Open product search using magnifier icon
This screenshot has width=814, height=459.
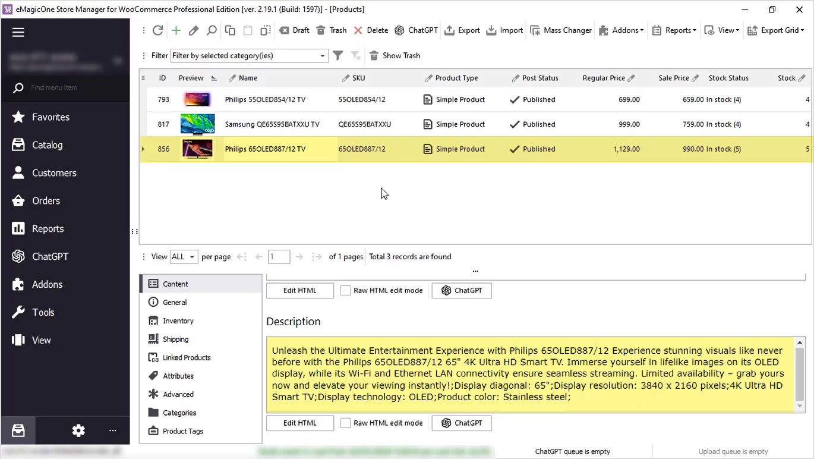click(x=212, y=30)
